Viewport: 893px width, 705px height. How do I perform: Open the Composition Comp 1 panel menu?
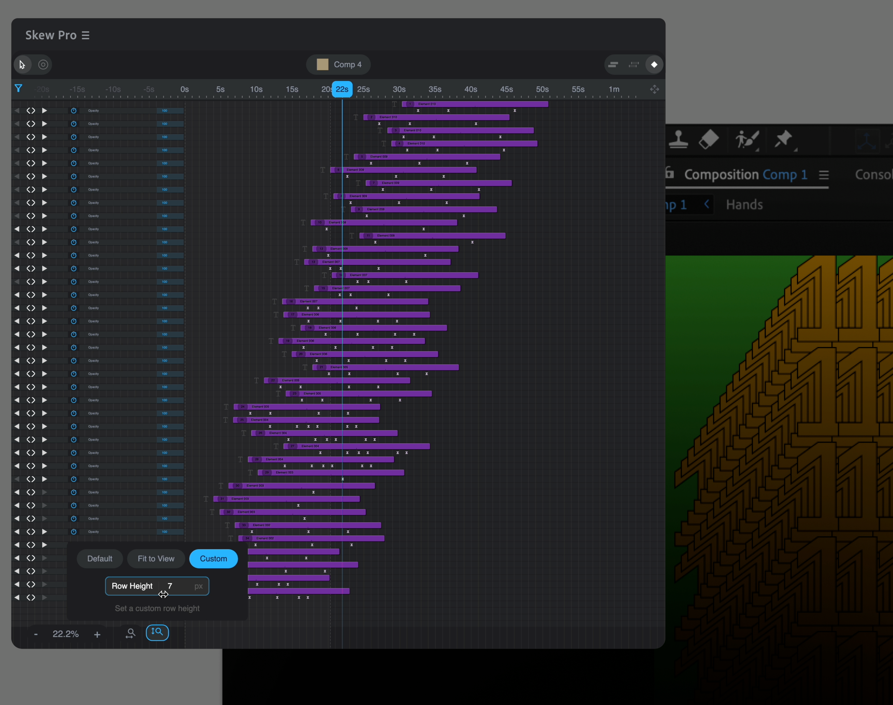(824, 175)
